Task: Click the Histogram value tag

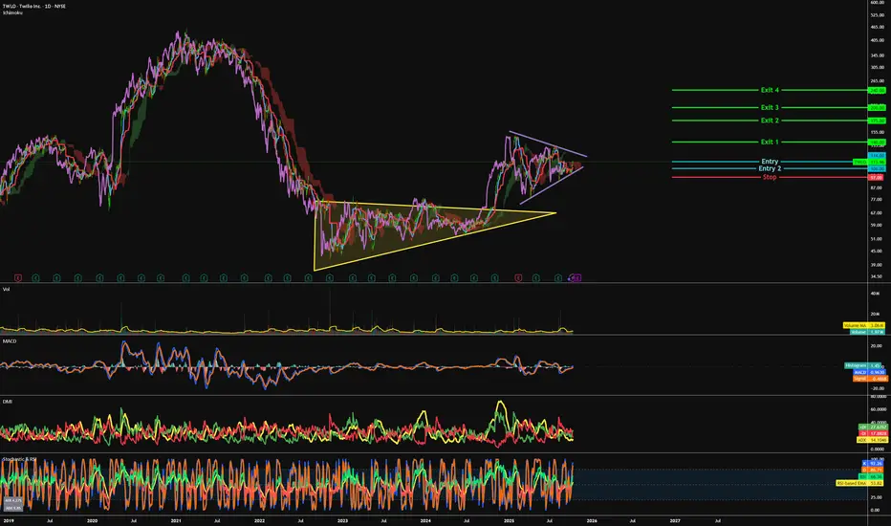Action: coord(864,365)
